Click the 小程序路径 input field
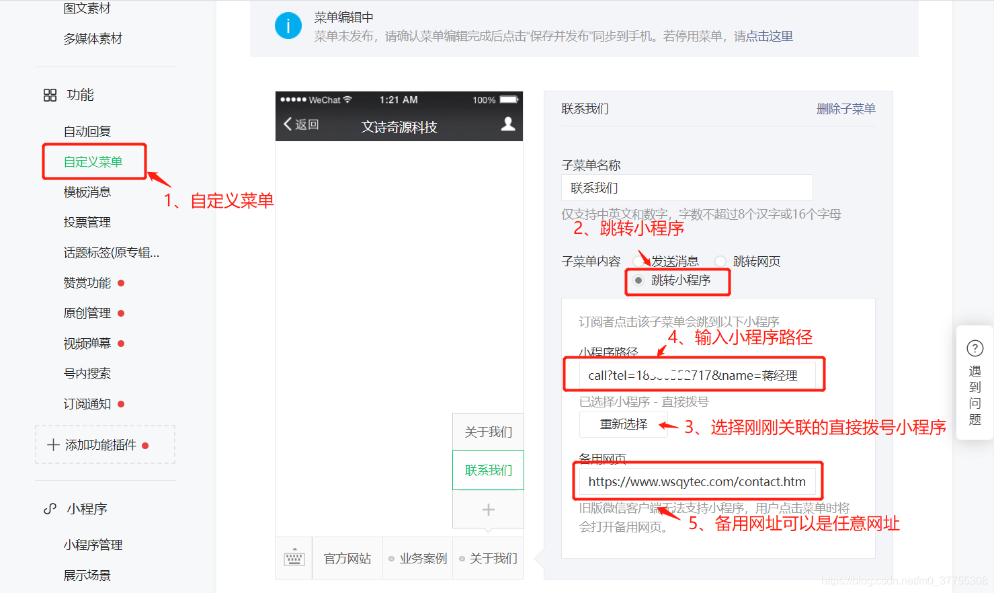The width and height of the screenshot is (994, 593). [x=698, y=375]
